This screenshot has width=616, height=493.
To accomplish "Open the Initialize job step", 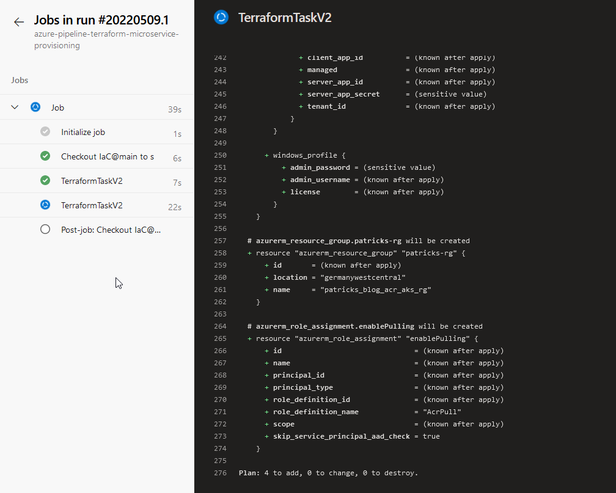I will tap(97, 132).
